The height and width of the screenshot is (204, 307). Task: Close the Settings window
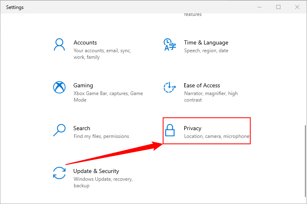pos(297,7)
